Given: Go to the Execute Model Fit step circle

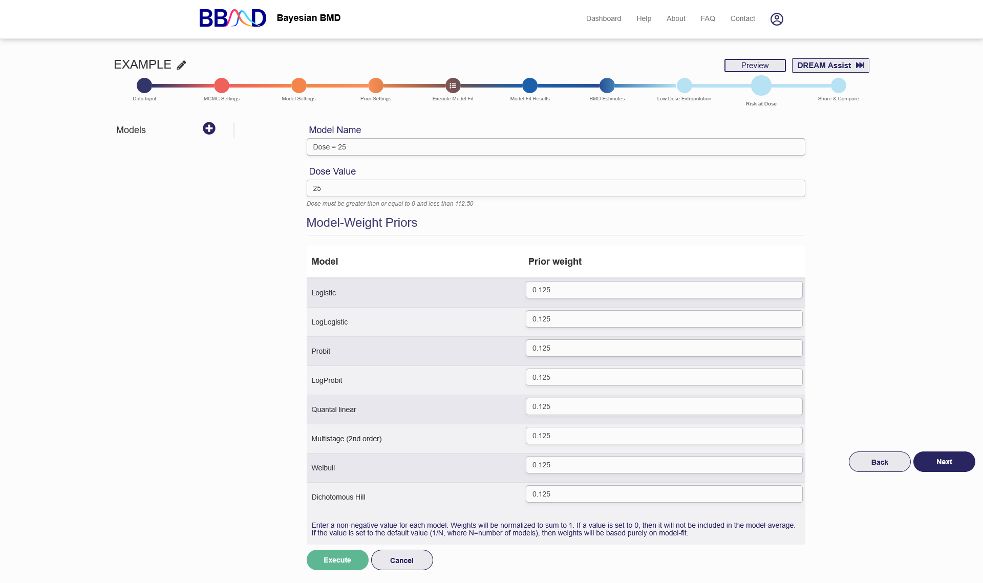Looking at the screenshot, I should (x=453, y=85).
